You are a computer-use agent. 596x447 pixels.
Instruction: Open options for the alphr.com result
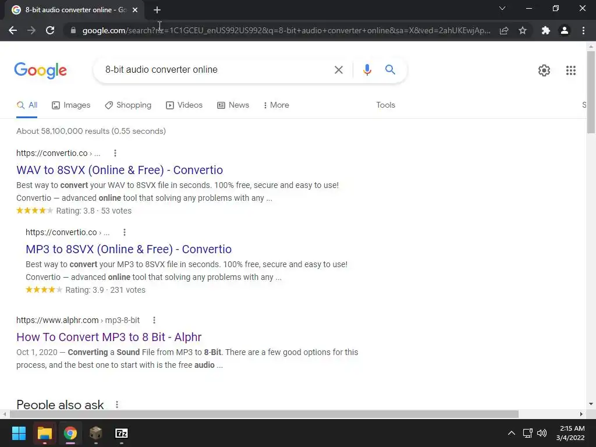[x=154, y=320]
